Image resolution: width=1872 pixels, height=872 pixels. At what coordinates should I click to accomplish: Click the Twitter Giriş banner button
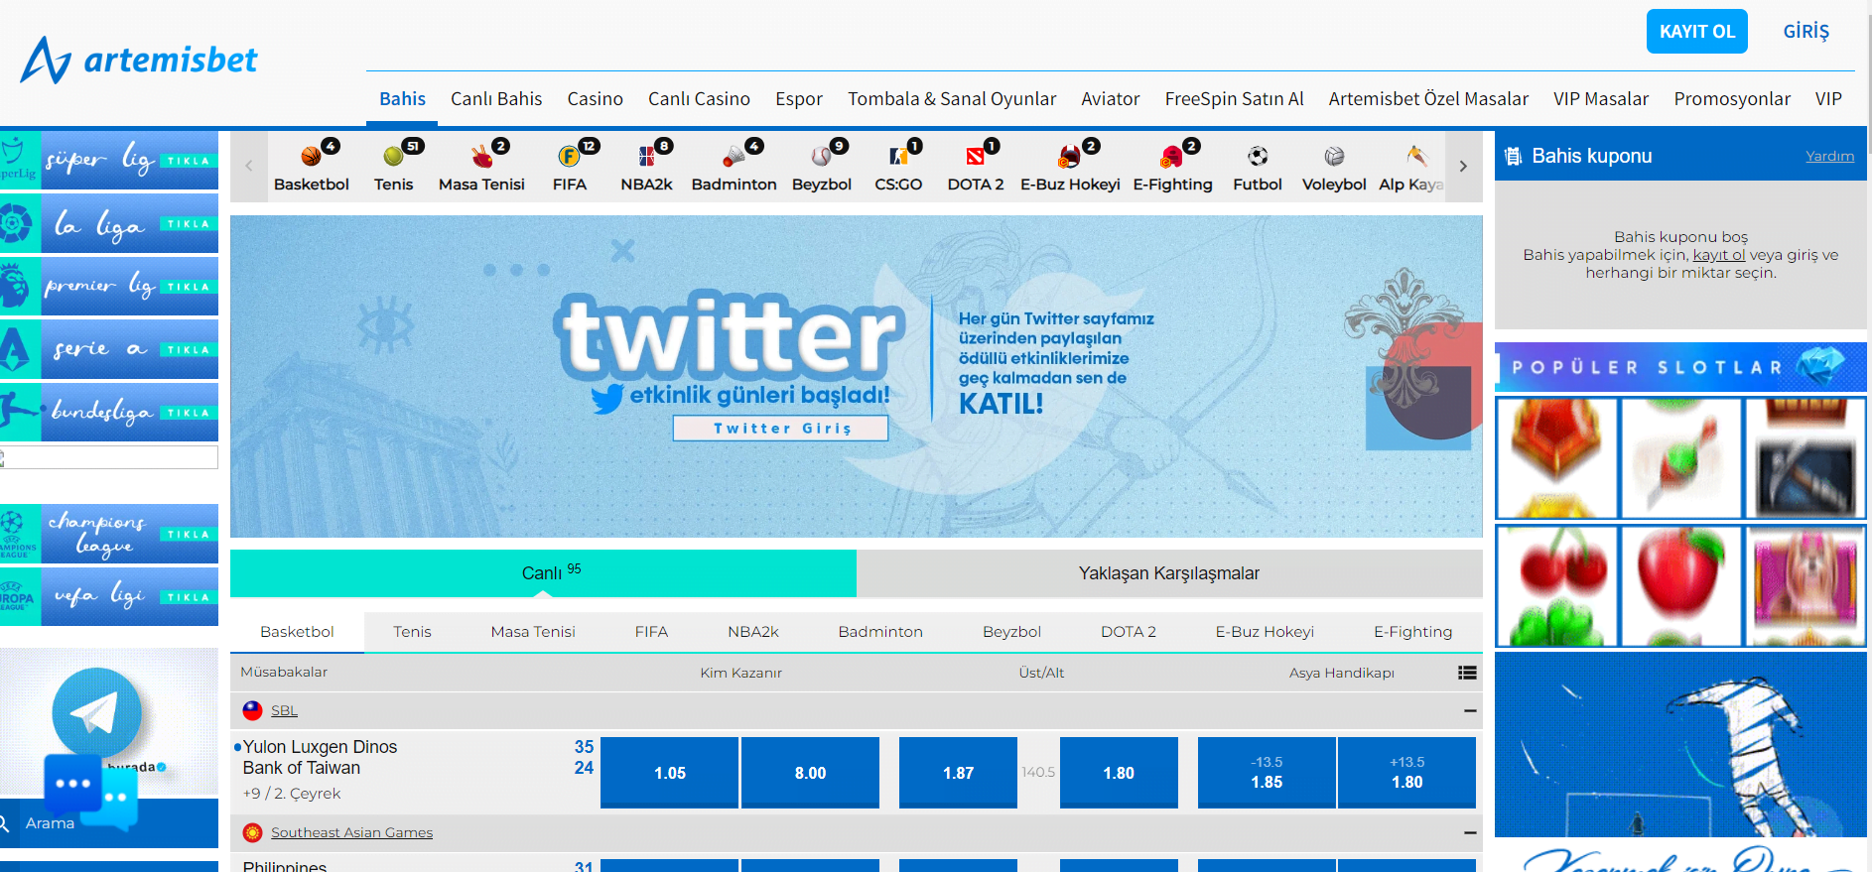click(781, 429)
